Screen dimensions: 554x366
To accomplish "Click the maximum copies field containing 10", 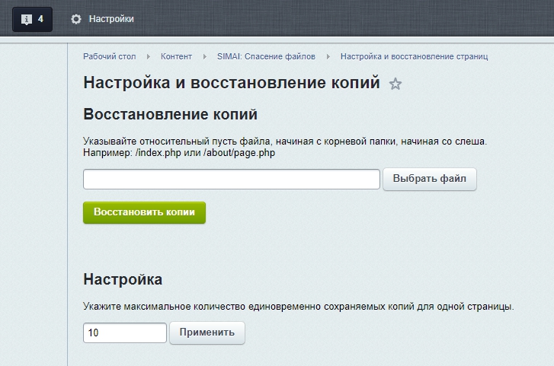I will (124, 333).
